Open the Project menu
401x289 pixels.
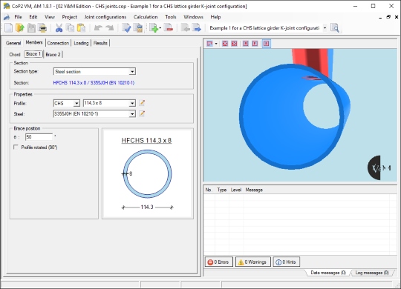tap(69, 17)
